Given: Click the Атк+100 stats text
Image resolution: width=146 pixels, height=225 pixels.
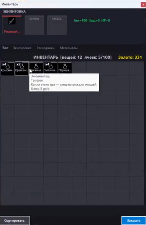Looking at the screenshot, I should [80, 21].
